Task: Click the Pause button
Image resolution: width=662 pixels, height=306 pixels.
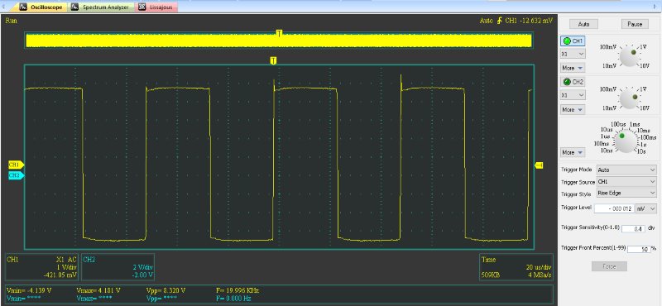Action: [x=635, y=24]
